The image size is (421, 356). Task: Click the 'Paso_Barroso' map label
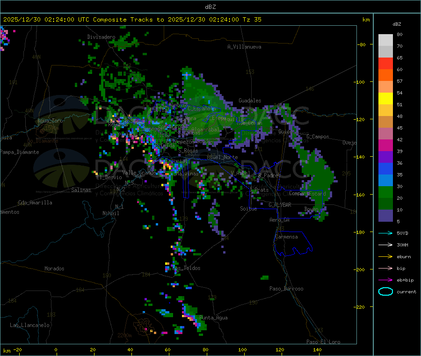[286, 289]
